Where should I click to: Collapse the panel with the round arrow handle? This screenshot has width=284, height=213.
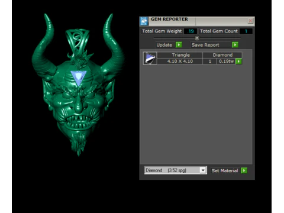(197, 38)
